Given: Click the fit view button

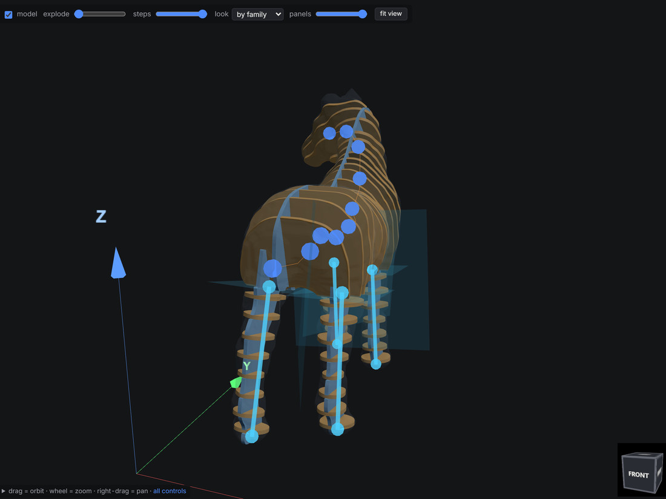Looking at the screenshot, I should (x=391, y=13).
